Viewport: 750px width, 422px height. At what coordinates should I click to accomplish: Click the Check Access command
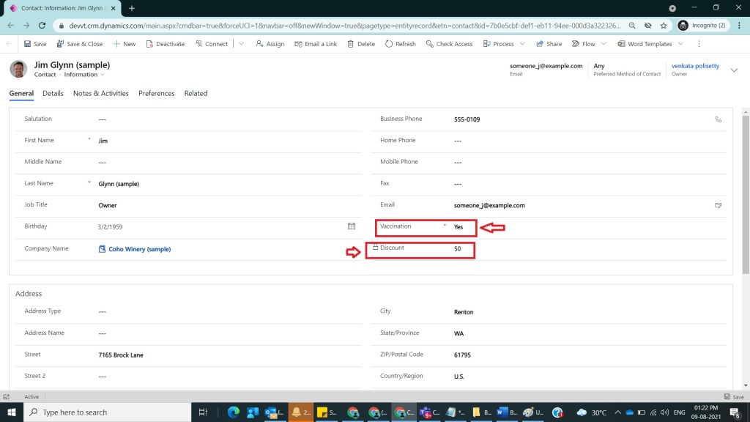click(x=449, y=44)
